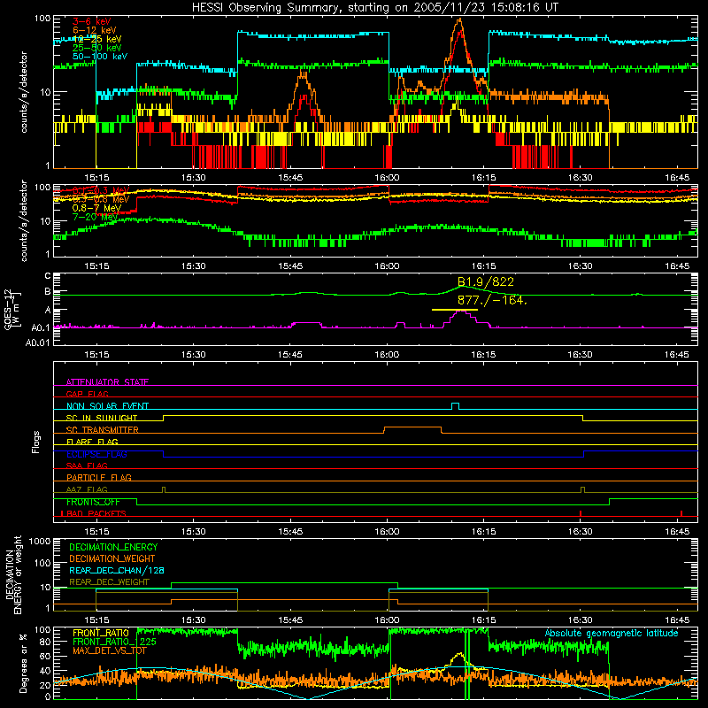Viewport: 708px width, 708px height.
Task: Select the MAX_DET_VS_TOT legend label
Action: point(110,651)
